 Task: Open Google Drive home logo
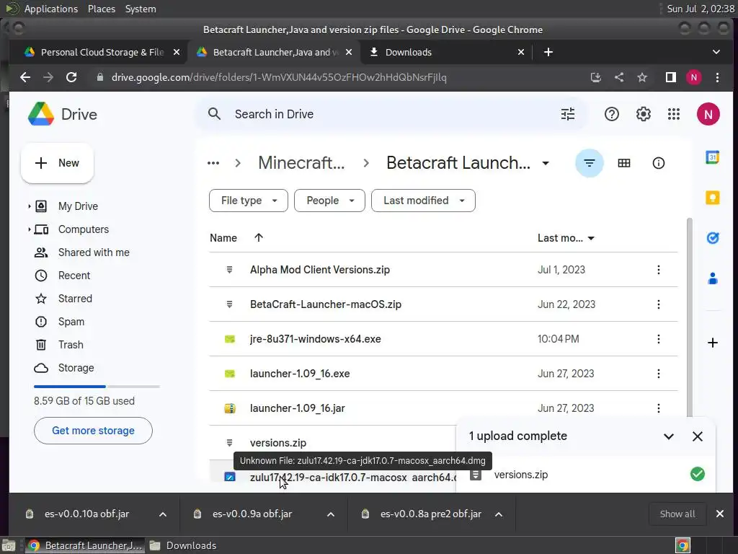(63, 114)
